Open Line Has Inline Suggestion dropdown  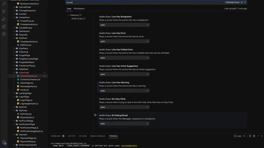124,74
